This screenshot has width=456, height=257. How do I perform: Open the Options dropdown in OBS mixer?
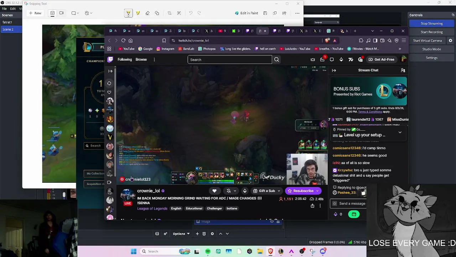pos(181,234)
